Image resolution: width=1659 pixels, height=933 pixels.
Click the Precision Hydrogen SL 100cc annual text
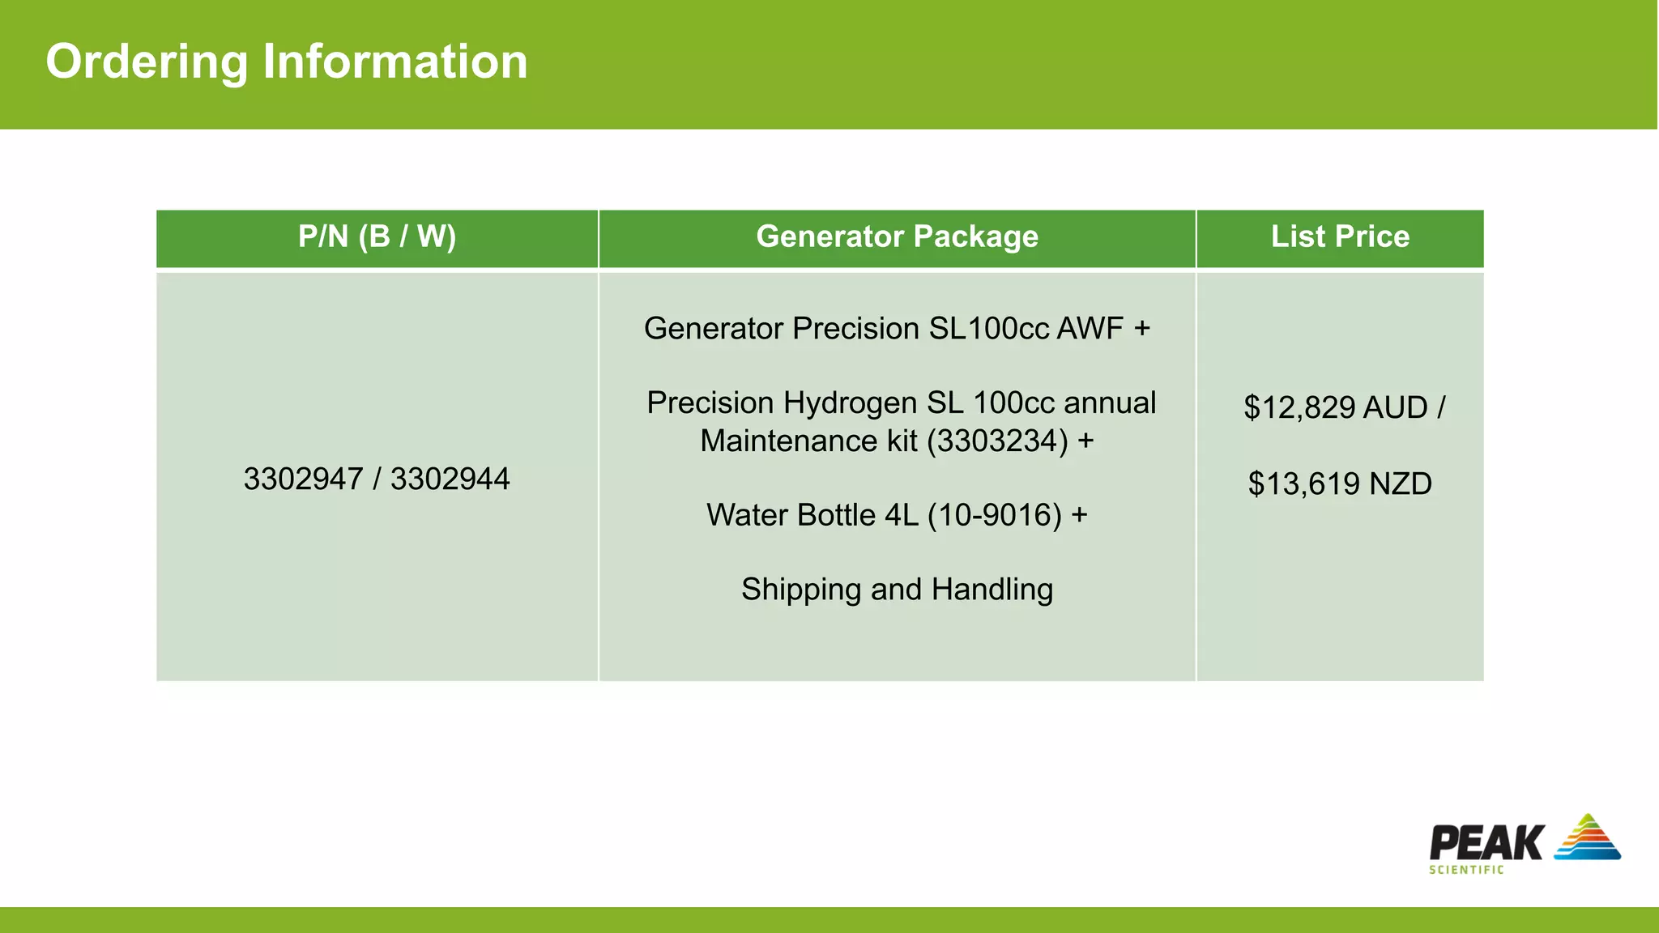[x=901, y=403]
